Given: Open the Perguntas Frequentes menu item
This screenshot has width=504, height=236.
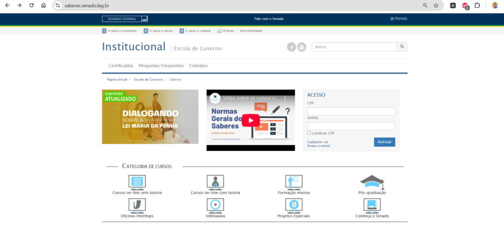Looking at the screenshot, I should tap(161, 65).
